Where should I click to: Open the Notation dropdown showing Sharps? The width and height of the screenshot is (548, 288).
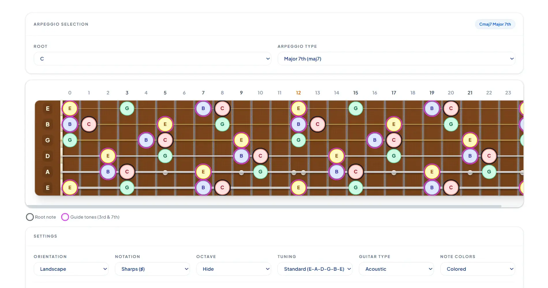152,269
